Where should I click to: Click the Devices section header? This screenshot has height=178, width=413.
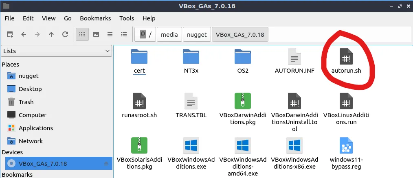tap(12, 152)
